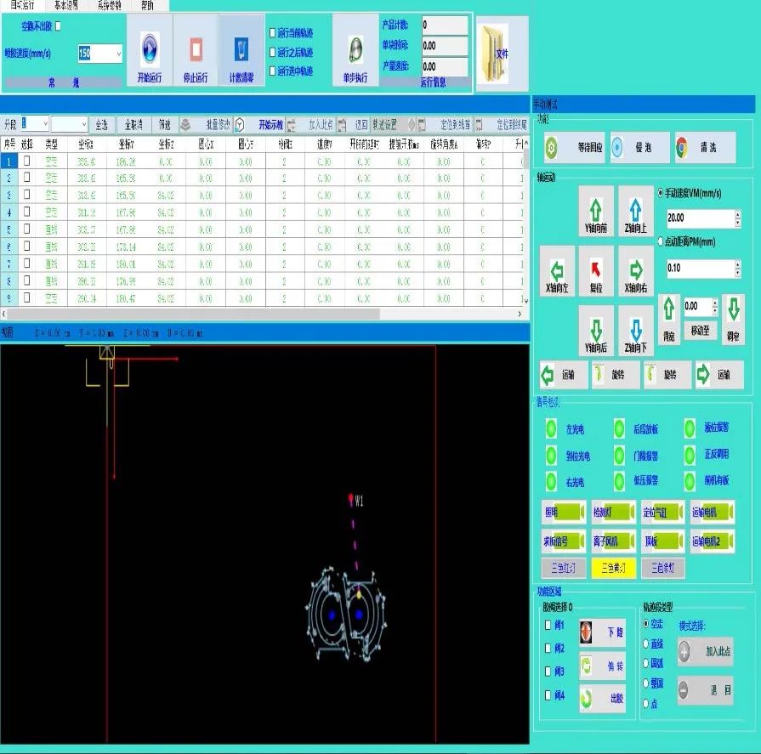Choose 直线 trajectory segment type

click(648, 643)
